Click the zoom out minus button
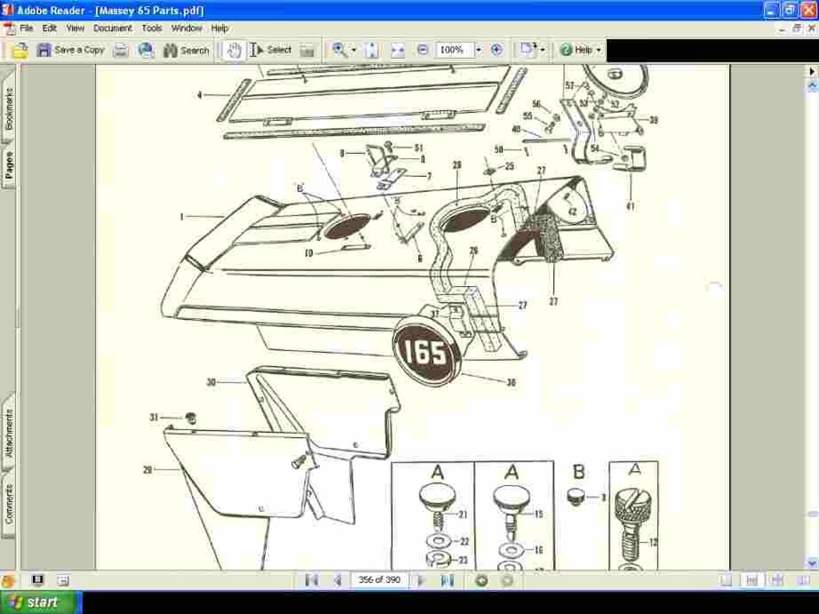The height and width of the screenshot is (614, 819). [422, 50]
